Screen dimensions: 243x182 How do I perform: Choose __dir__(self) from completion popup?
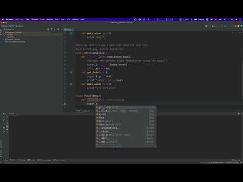coord(126,142)
